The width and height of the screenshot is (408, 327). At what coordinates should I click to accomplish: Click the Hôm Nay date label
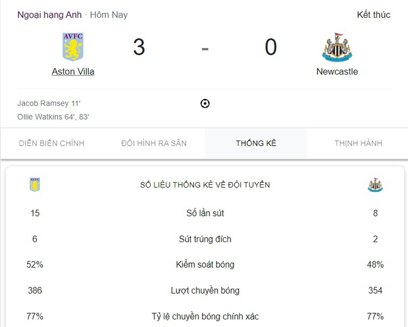tap(109, 15)
